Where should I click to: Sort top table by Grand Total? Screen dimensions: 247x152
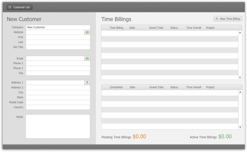pos(156,28)
